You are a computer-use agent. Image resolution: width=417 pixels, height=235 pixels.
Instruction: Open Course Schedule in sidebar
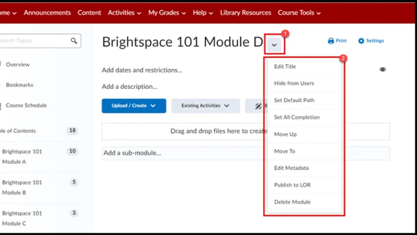click(26, 105)
